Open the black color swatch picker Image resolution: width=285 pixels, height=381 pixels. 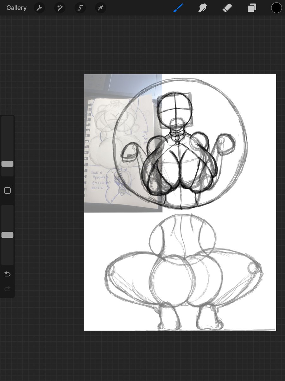[x=276, y=8]
